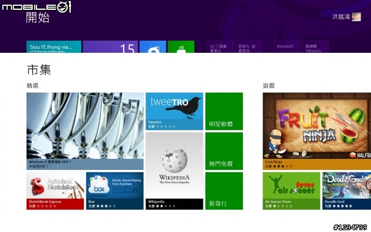The height and width of the screenshot is (232, 371).
Task: Click the Wikipedia 免費 rating label
Action: (x=151, y=206)
